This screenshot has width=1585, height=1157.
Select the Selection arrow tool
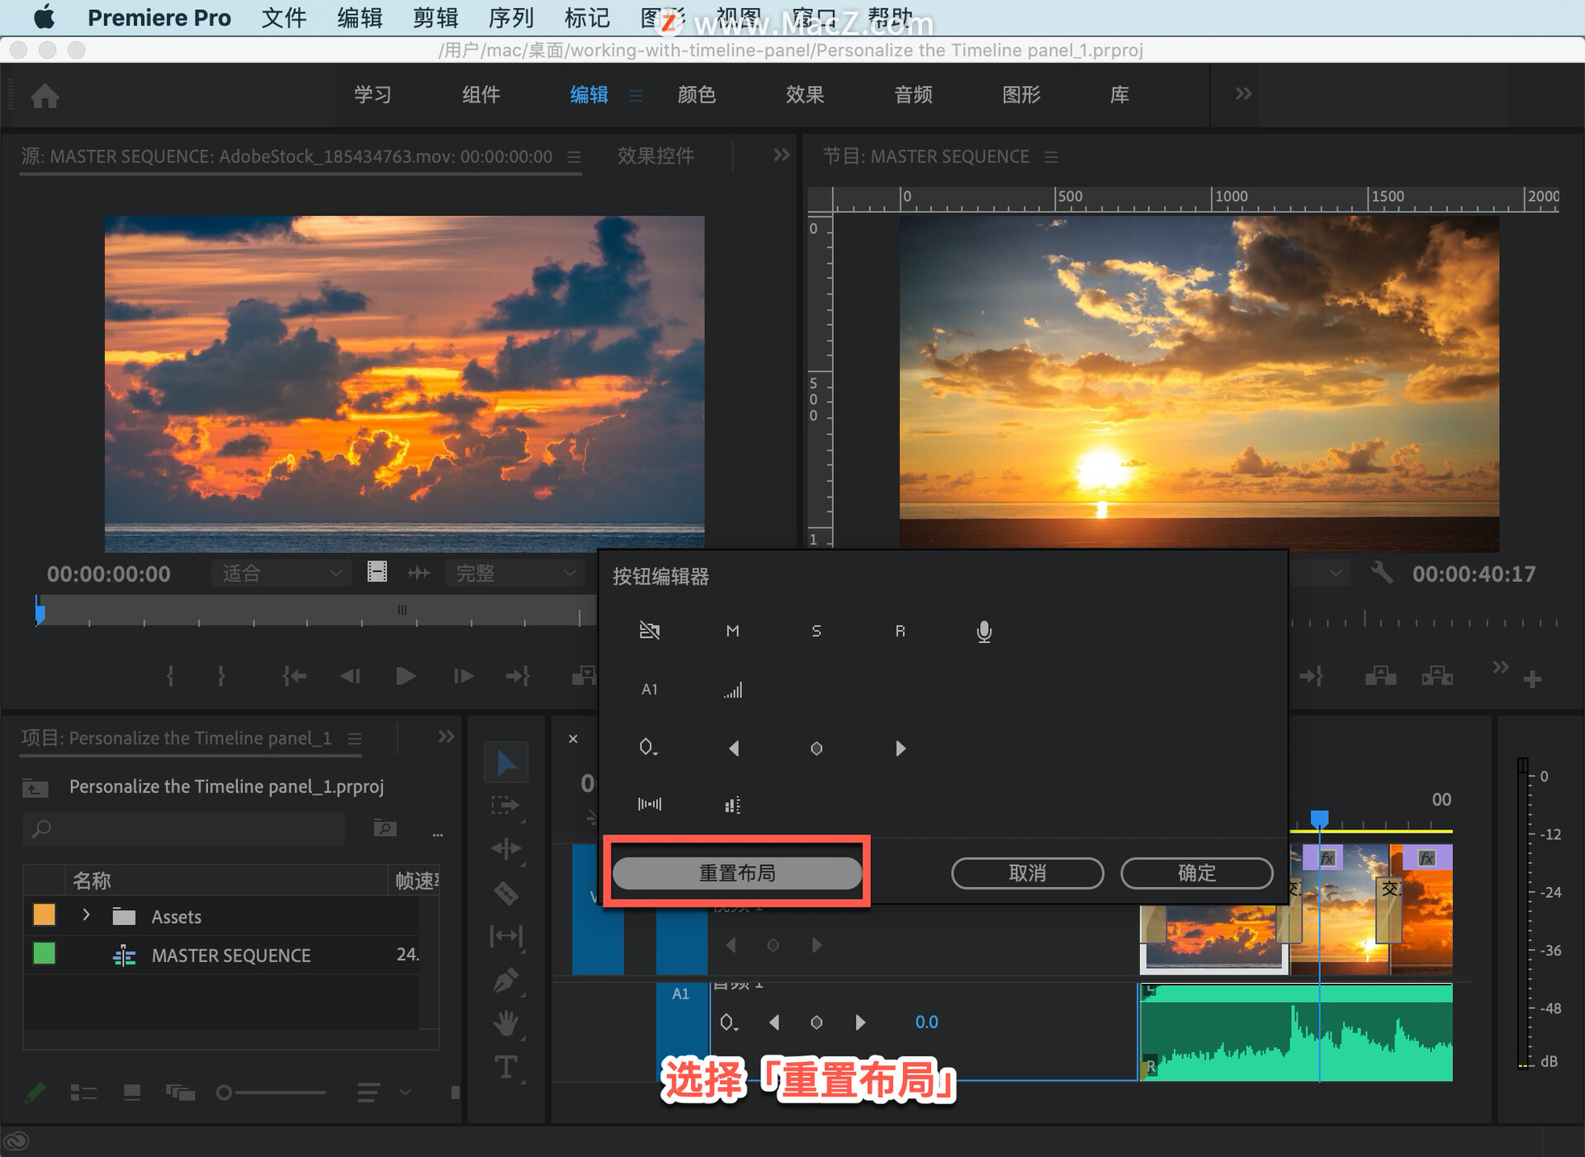click(505, 763)
